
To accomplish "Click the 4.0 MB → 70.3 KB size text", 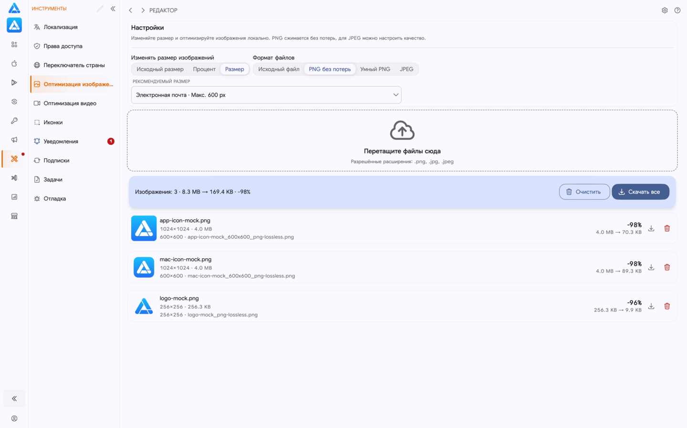I will pos(619,232).
